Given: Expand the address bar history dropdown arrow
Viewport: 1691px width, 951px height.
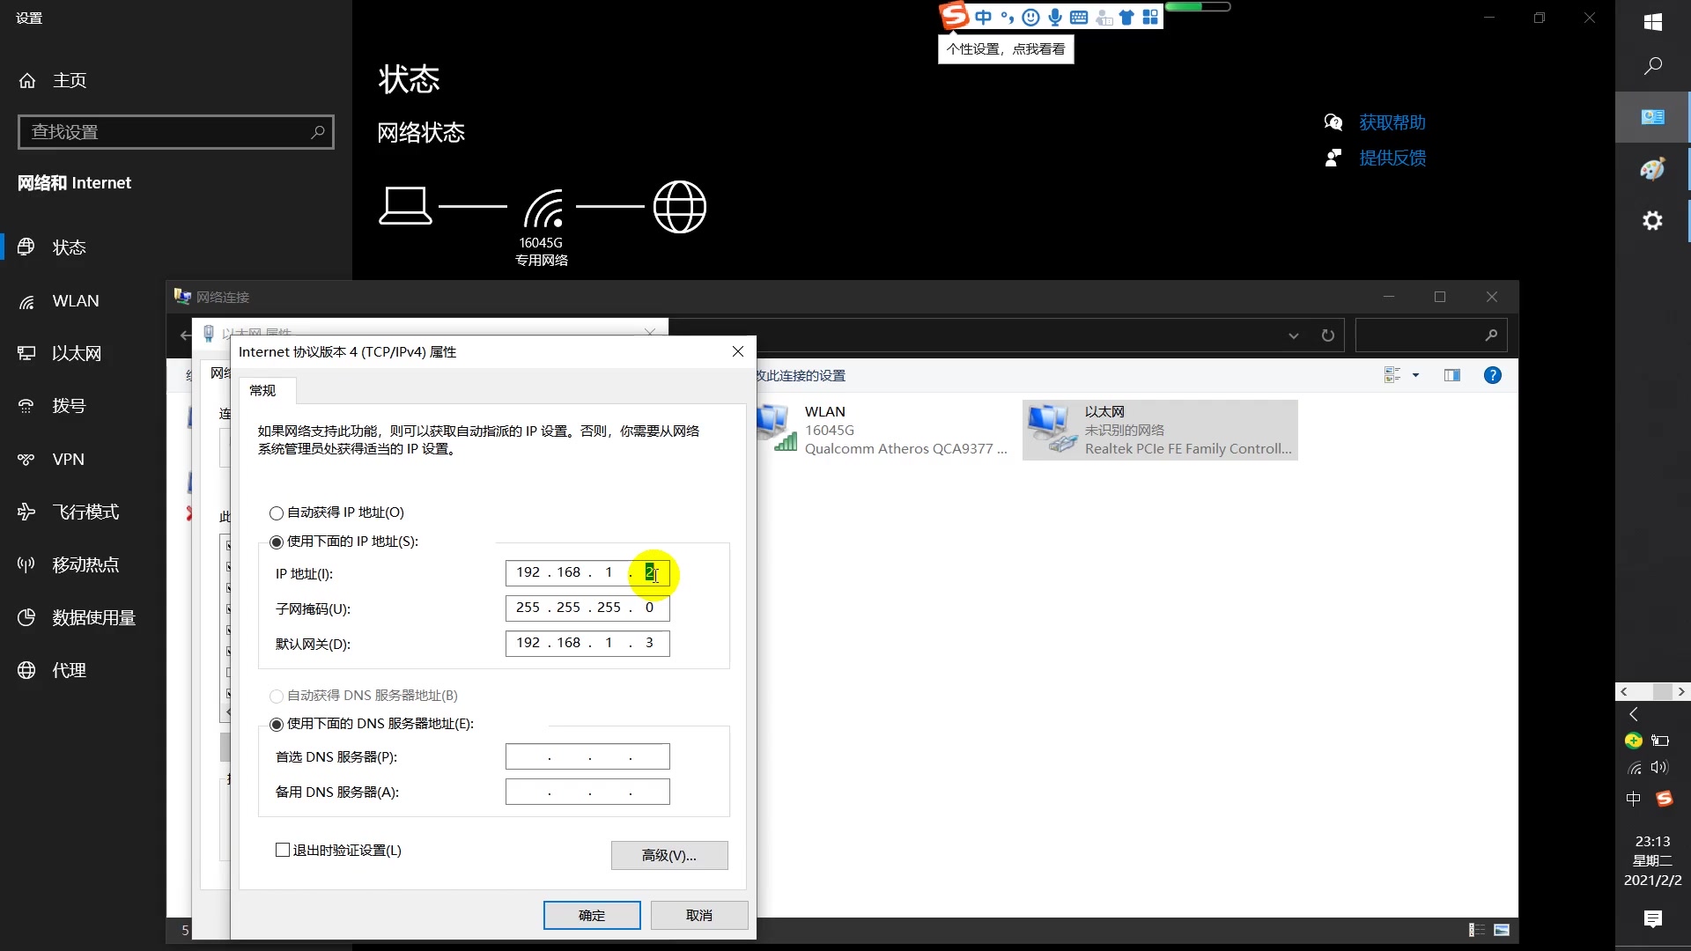Looking at the screenshot, I should [1293, 335].
